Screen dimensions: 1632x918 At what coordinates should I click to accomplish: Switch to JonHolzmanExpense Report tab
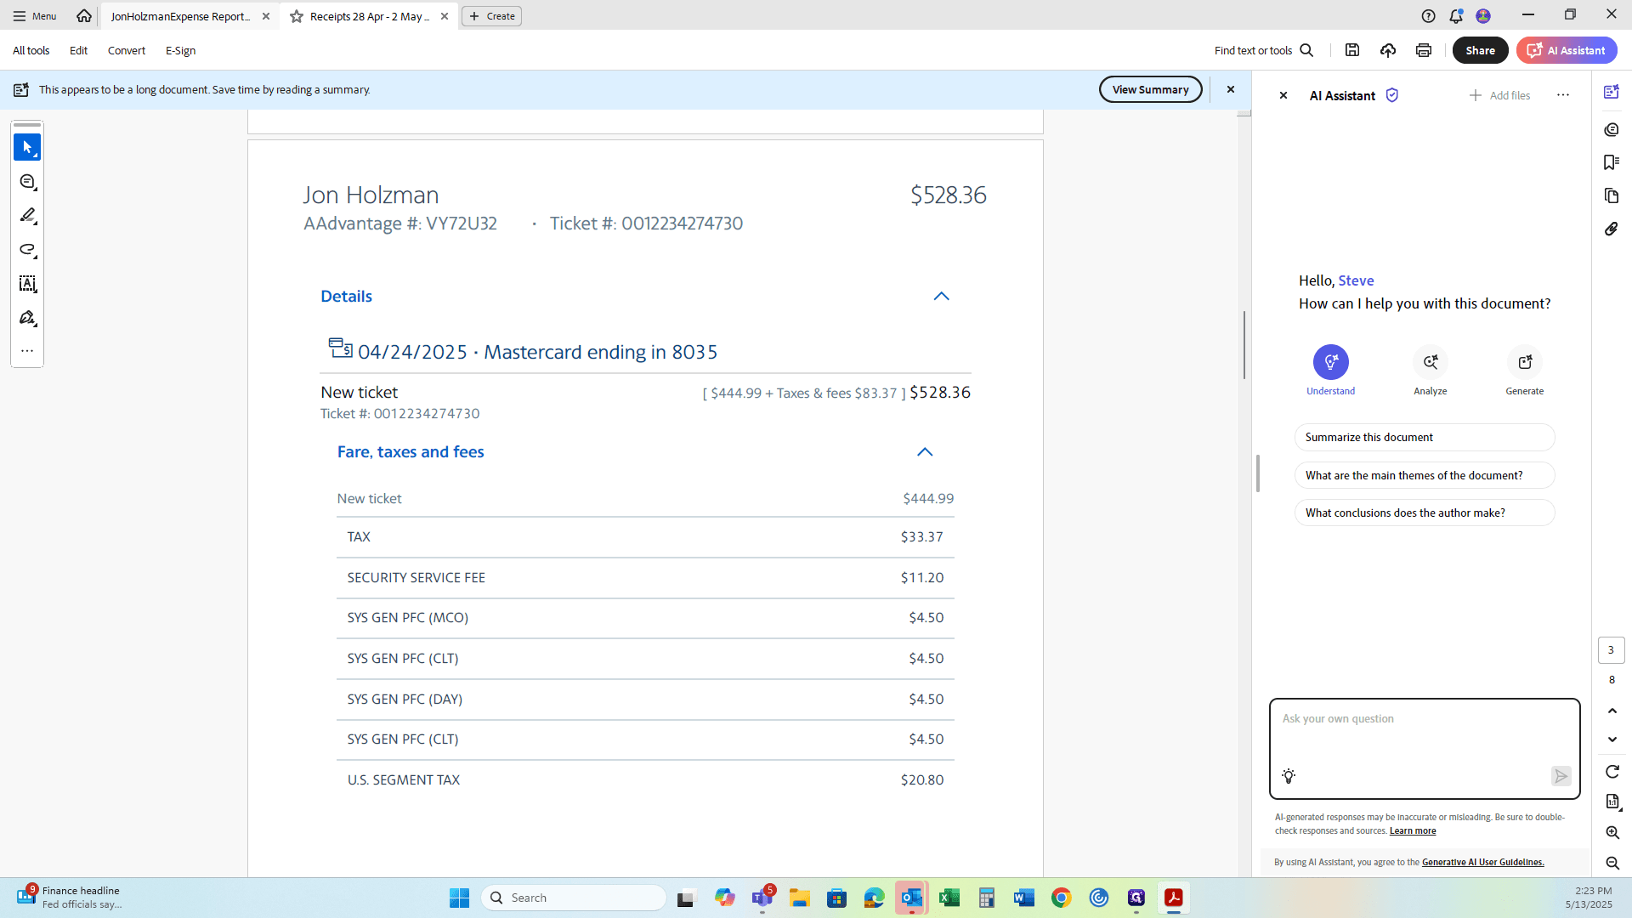pyautogui.click(x=180, y=16)
